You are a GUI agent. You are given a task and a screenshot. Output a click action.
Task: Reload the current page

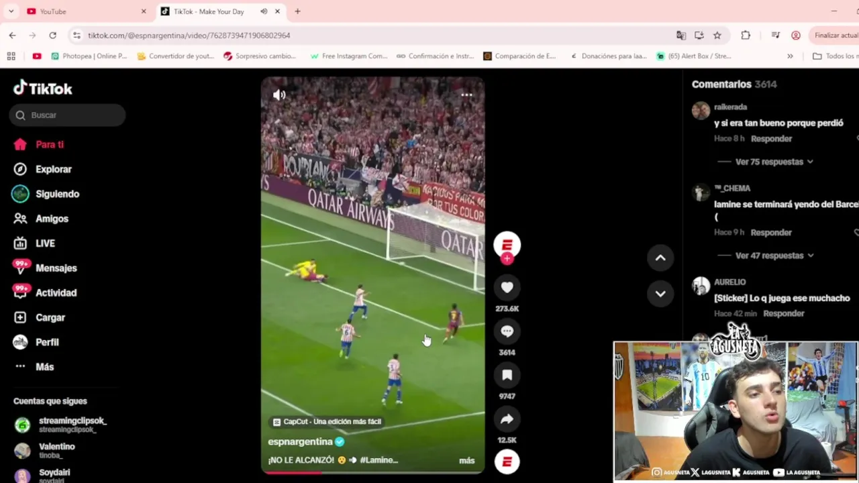coord(53,35)
